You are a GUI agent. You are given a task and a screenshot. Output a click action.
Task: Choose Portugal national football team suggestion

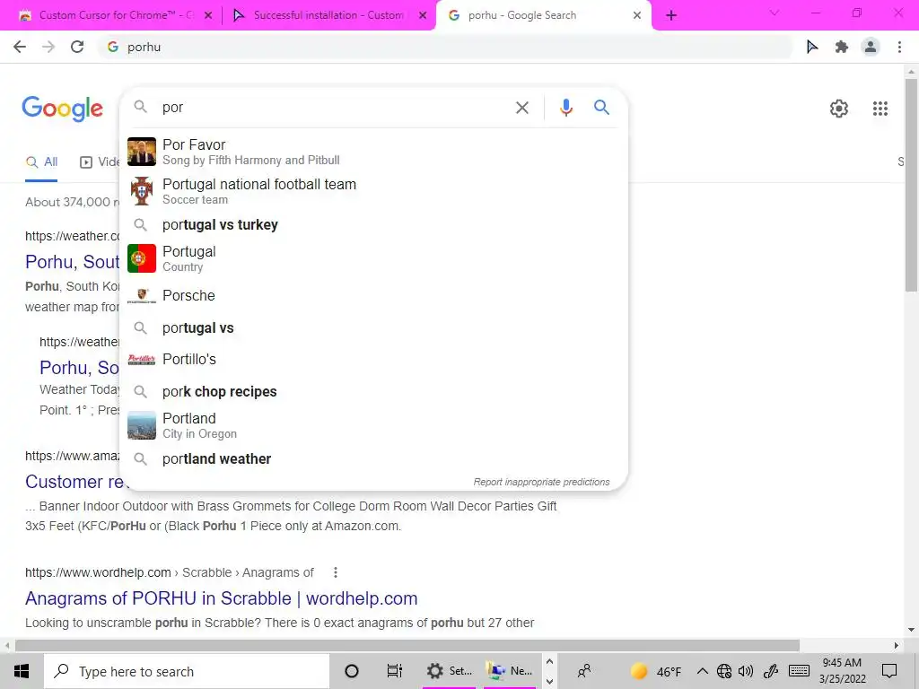tap(373, 191)
